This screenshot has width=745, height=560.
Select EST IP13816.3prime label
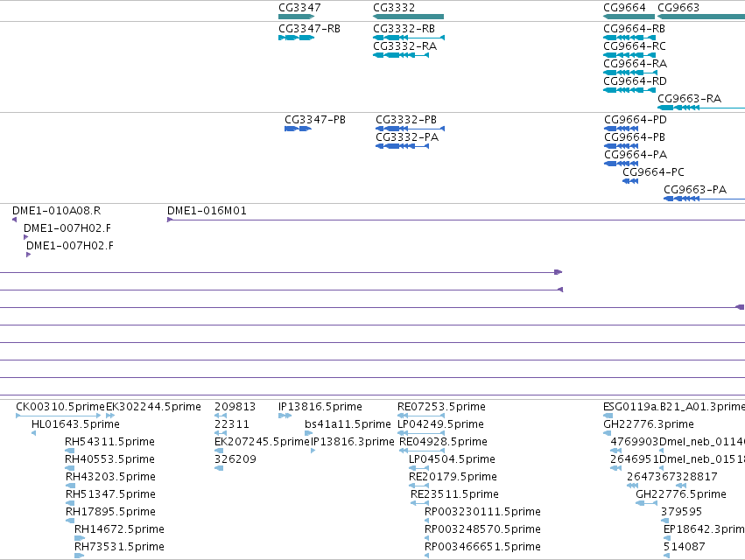[353, 442]
